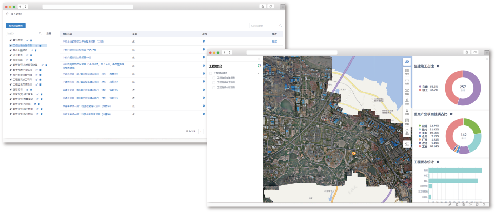Click the orange location marker on the map
This screenshot has height=212, width=495.
click(353, 153)
